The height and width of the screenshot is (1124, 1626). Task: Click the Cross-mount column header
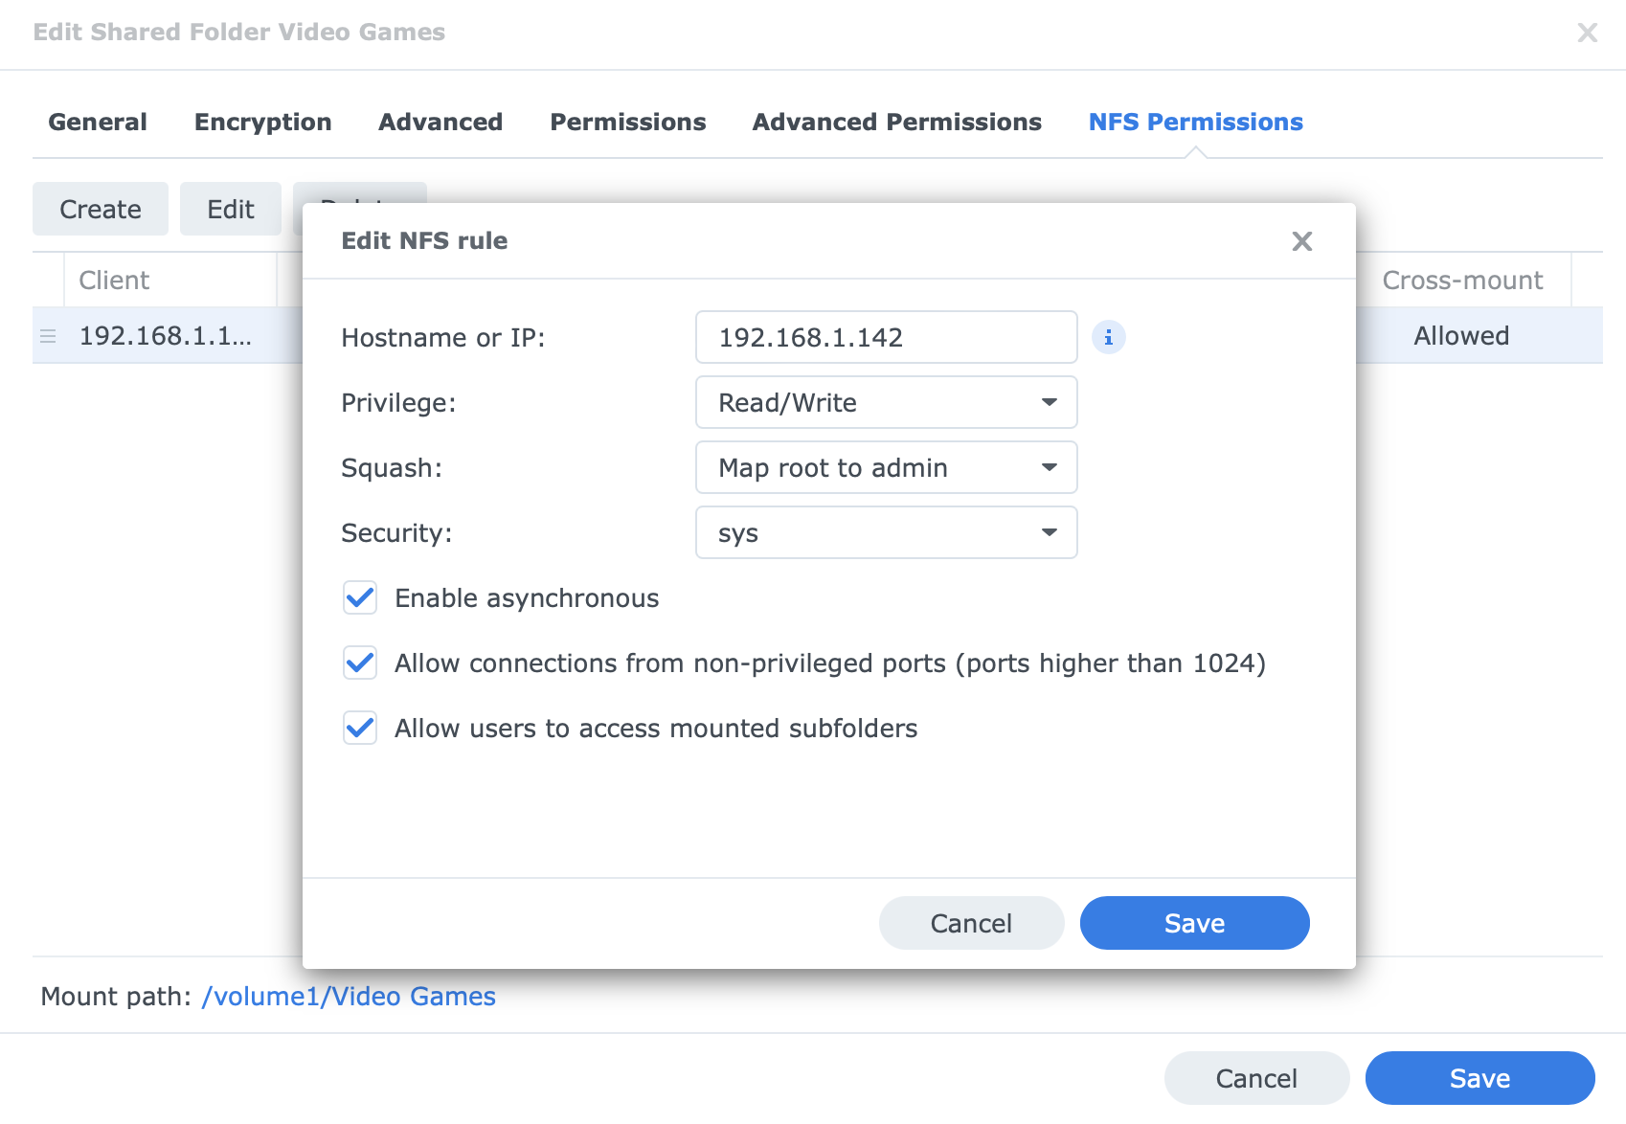[x=1462, y=281]
